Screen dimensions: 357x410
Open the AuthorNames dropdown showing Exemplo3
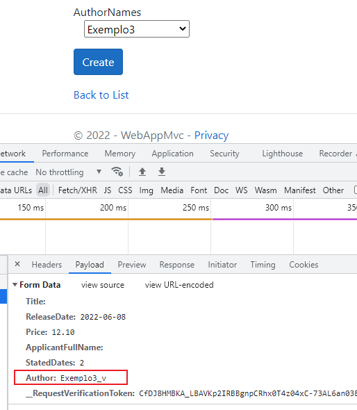point(137,29)
